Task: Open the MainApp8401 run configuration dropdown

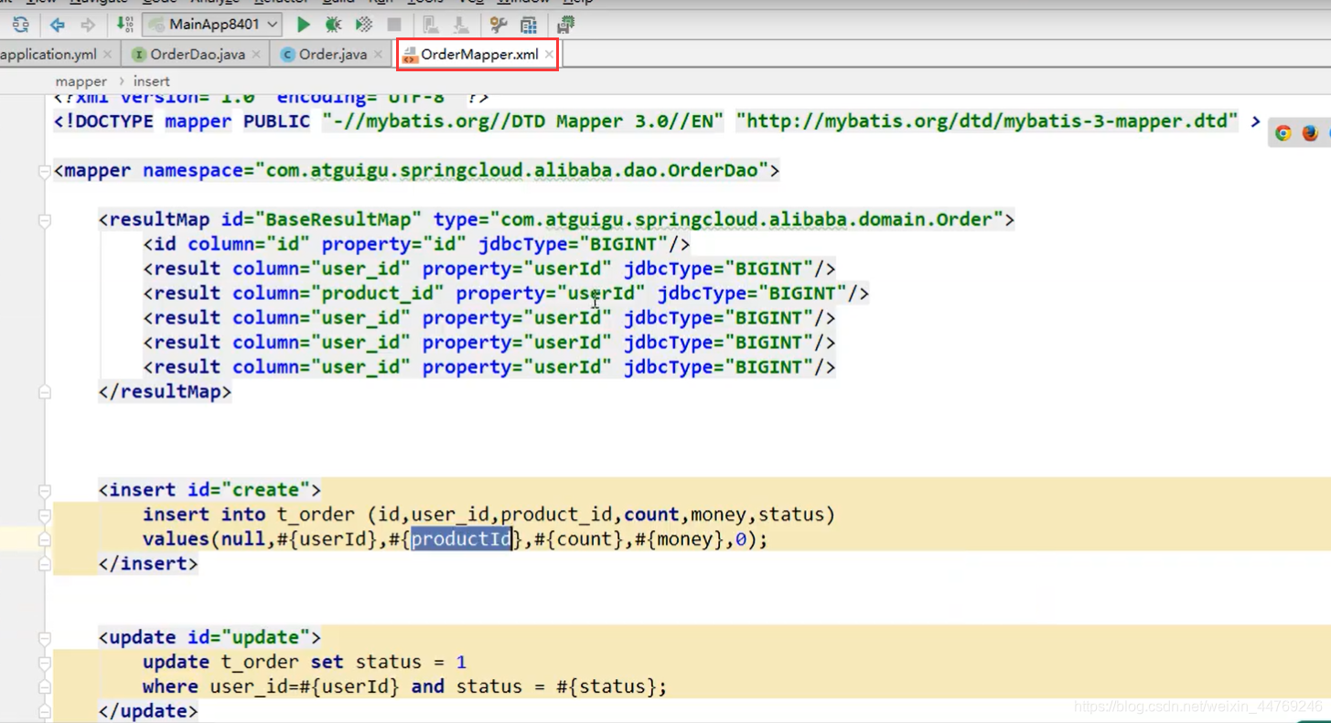Action: (x=213, y=25)
